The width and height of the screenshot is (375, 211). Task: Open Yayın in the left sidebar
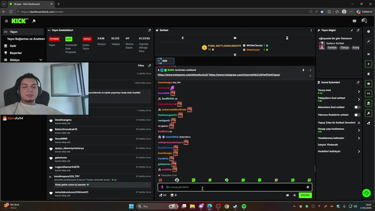click(x=23, y=32)
